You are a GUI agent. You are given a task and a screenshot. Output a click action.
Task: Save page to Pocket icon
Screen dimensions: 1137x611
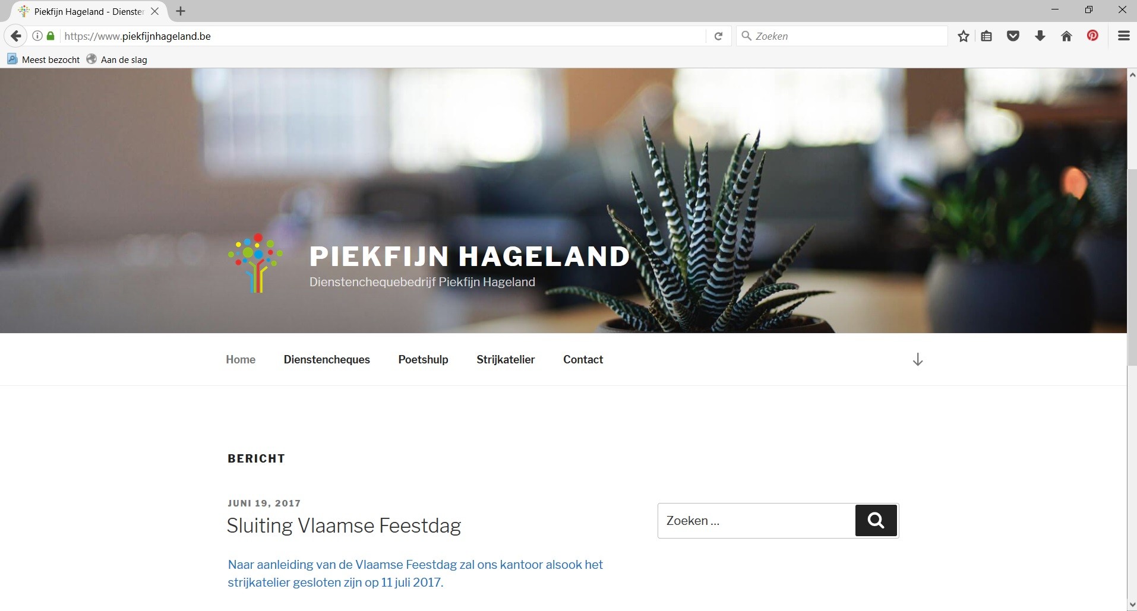[1013, 36]
